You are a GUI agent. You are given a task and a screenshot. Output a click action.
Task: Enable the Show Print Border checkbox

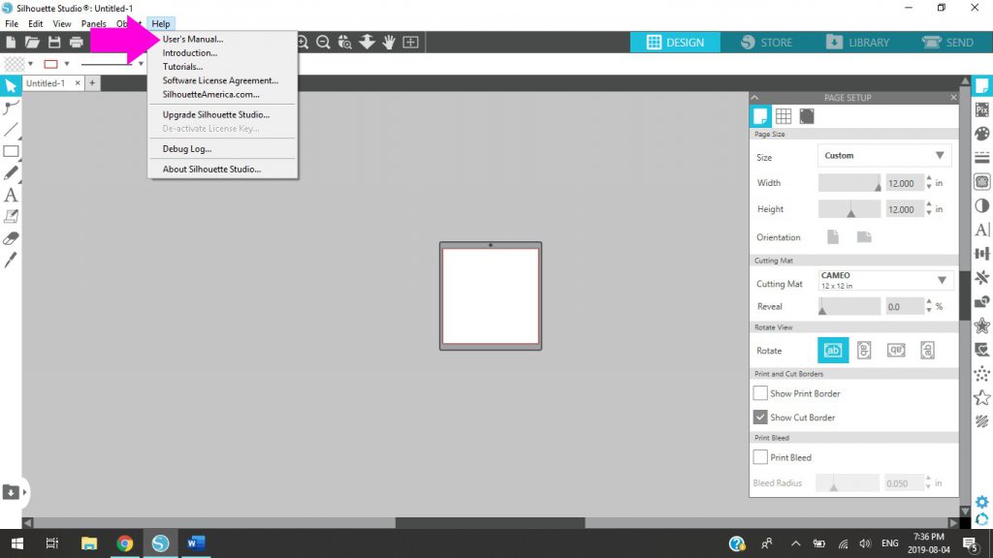[760, 393]
